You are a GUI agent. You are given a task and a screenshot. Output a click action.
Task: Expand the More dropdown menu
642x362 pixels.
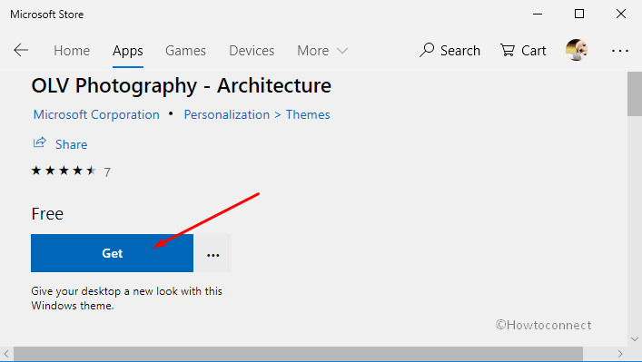click(x=322, y=50)
